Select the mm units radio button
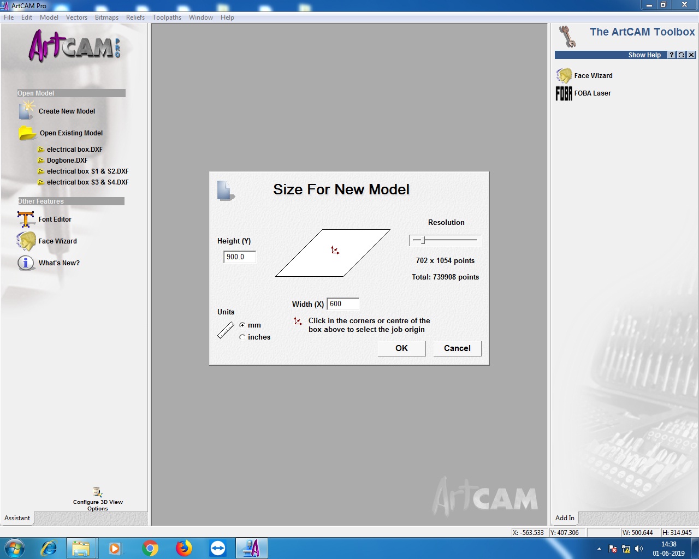 [x=242, y=325]
